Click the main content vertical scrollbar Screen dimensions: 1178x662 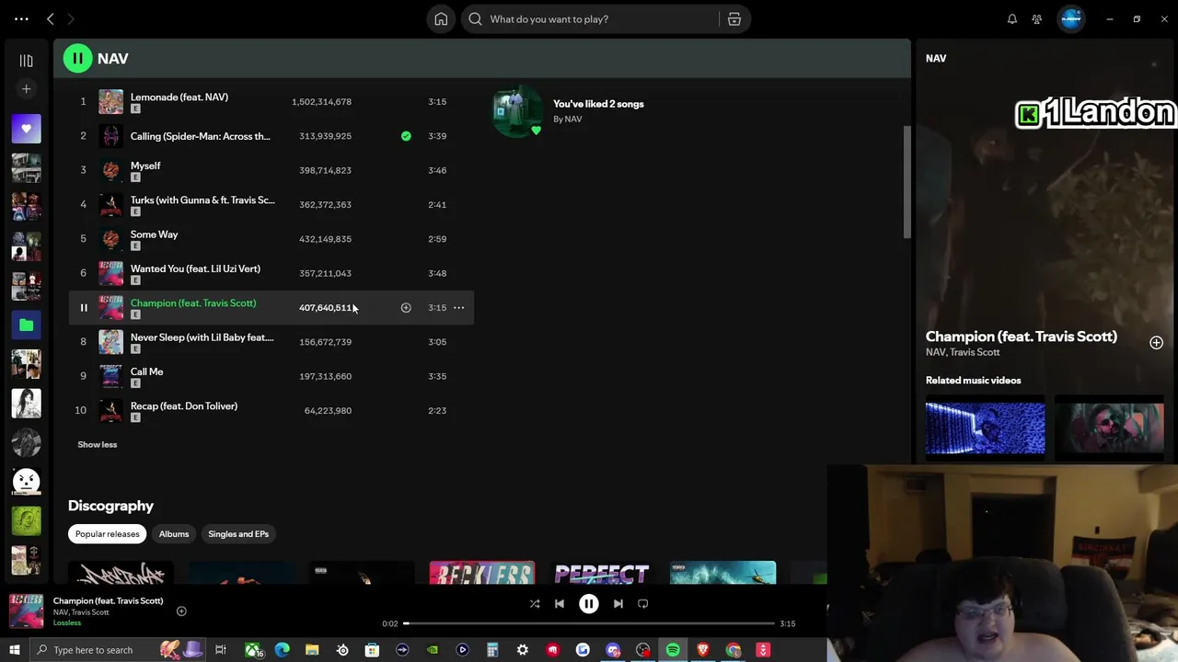[907, 184]
